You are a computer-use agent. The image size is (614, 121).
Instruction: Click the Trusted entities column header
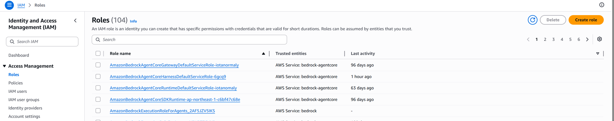pos(291,54)
